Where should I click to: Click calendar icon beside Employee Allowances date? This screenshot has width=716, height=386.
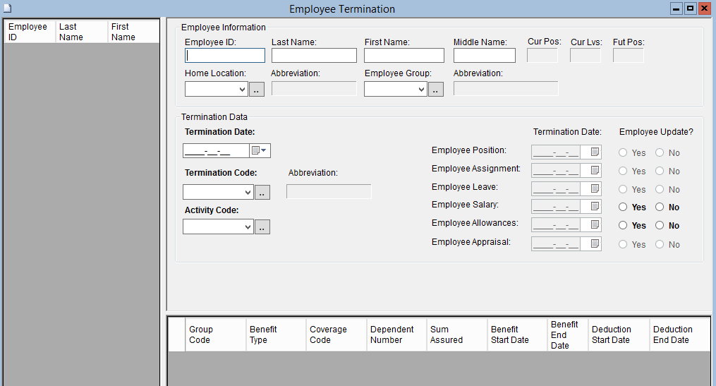tap(594, 225)
